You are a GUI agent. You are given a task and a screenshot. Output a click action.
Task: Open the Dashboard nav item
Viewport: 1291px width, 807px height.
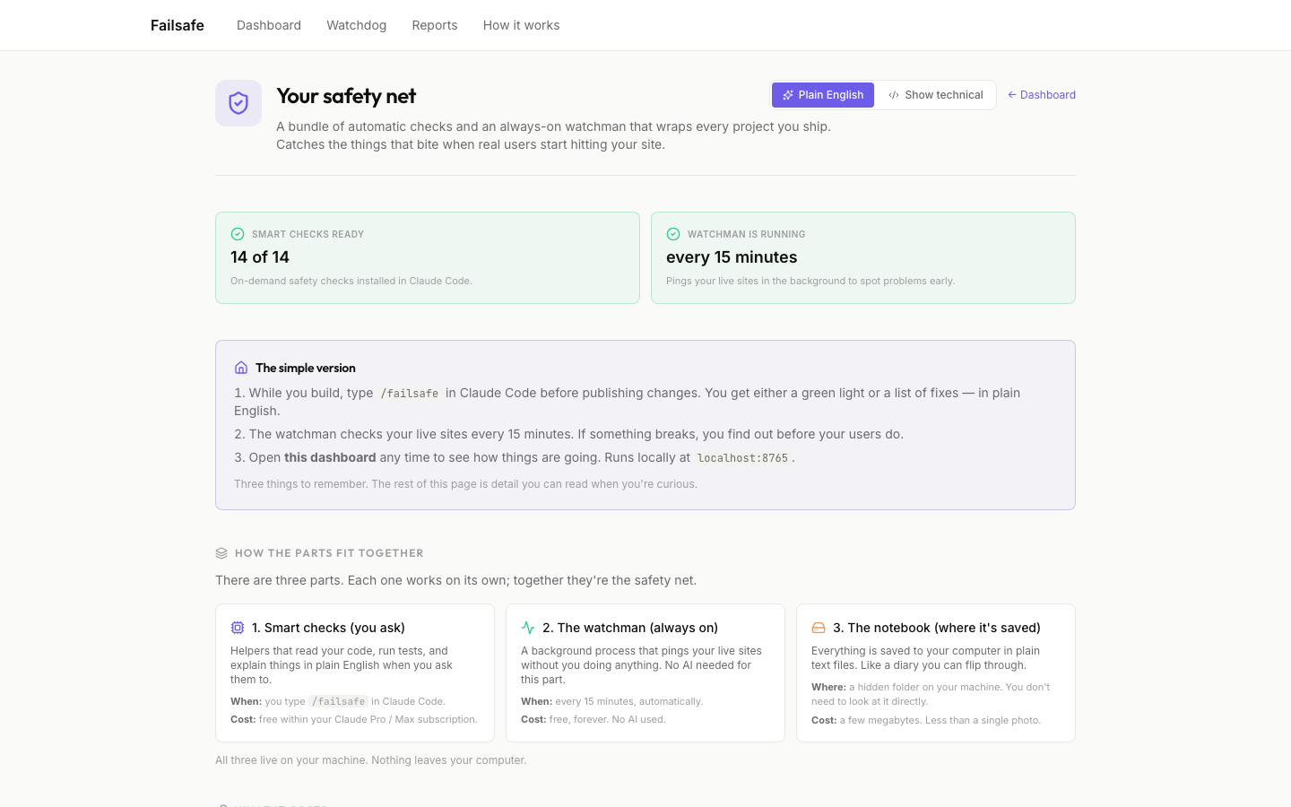269,25
